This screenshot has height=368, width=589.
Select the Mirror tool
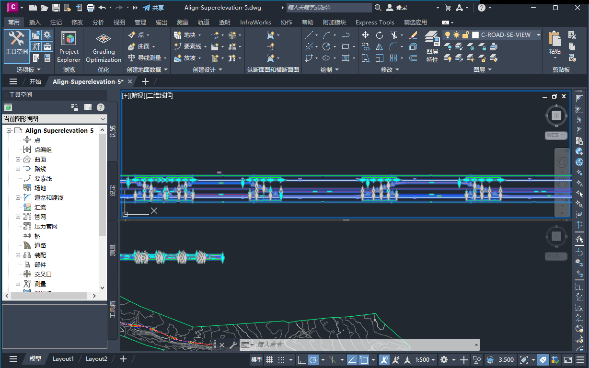[x=380, y=47]
